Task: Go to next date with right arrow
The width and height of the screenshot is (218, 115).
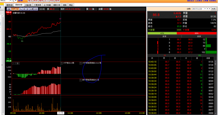Action: (210, 9)
